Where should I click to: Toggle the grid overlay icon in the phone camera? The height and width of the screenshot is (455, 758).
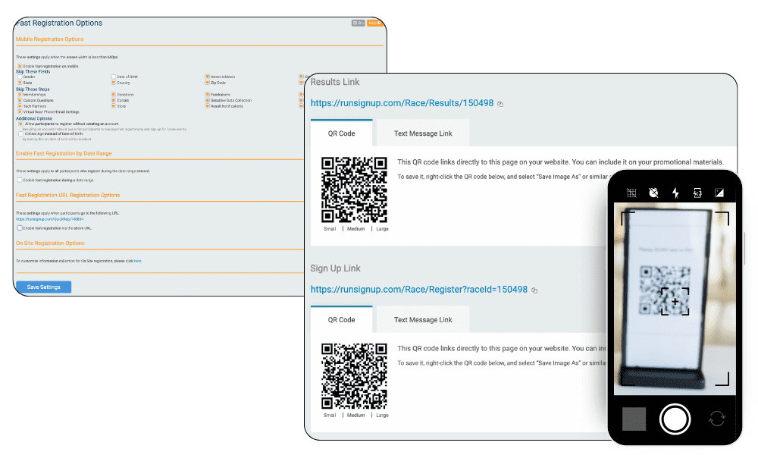(x=631, y=193)
